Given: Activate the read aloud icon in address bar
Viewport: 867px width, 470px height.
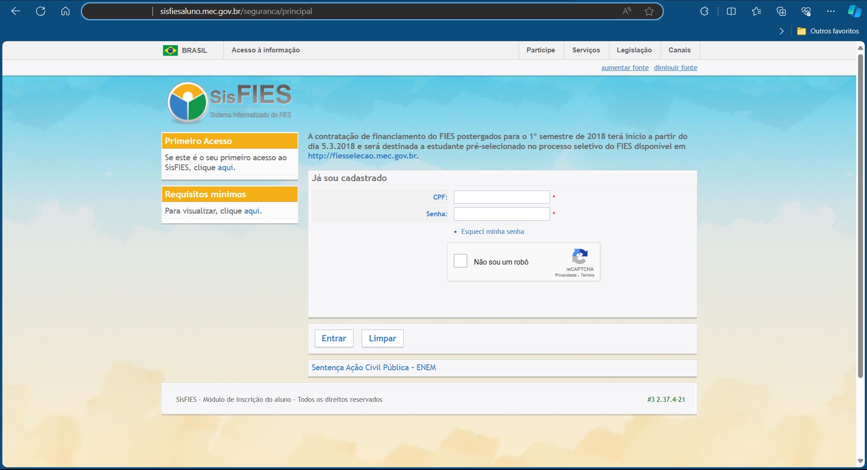Looking at the screenshot, I should tap(627, 11).
